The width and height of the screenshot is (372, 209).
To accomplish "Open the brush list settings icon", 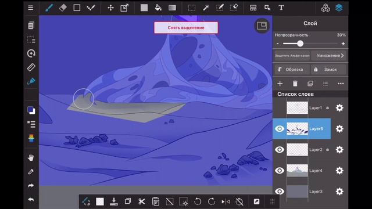I will pyautogui.click(x=31, y=124).
